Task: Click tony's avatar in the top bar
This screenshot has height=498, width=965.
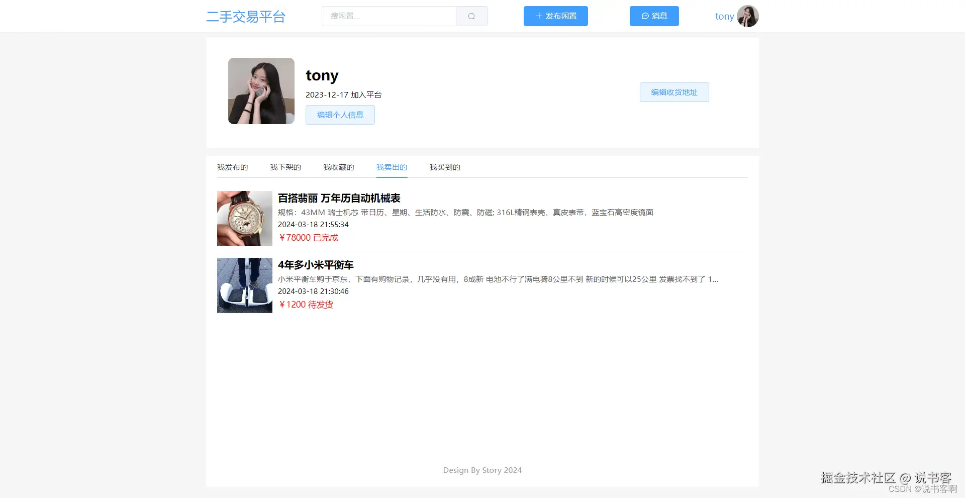Action: [748, 16]
